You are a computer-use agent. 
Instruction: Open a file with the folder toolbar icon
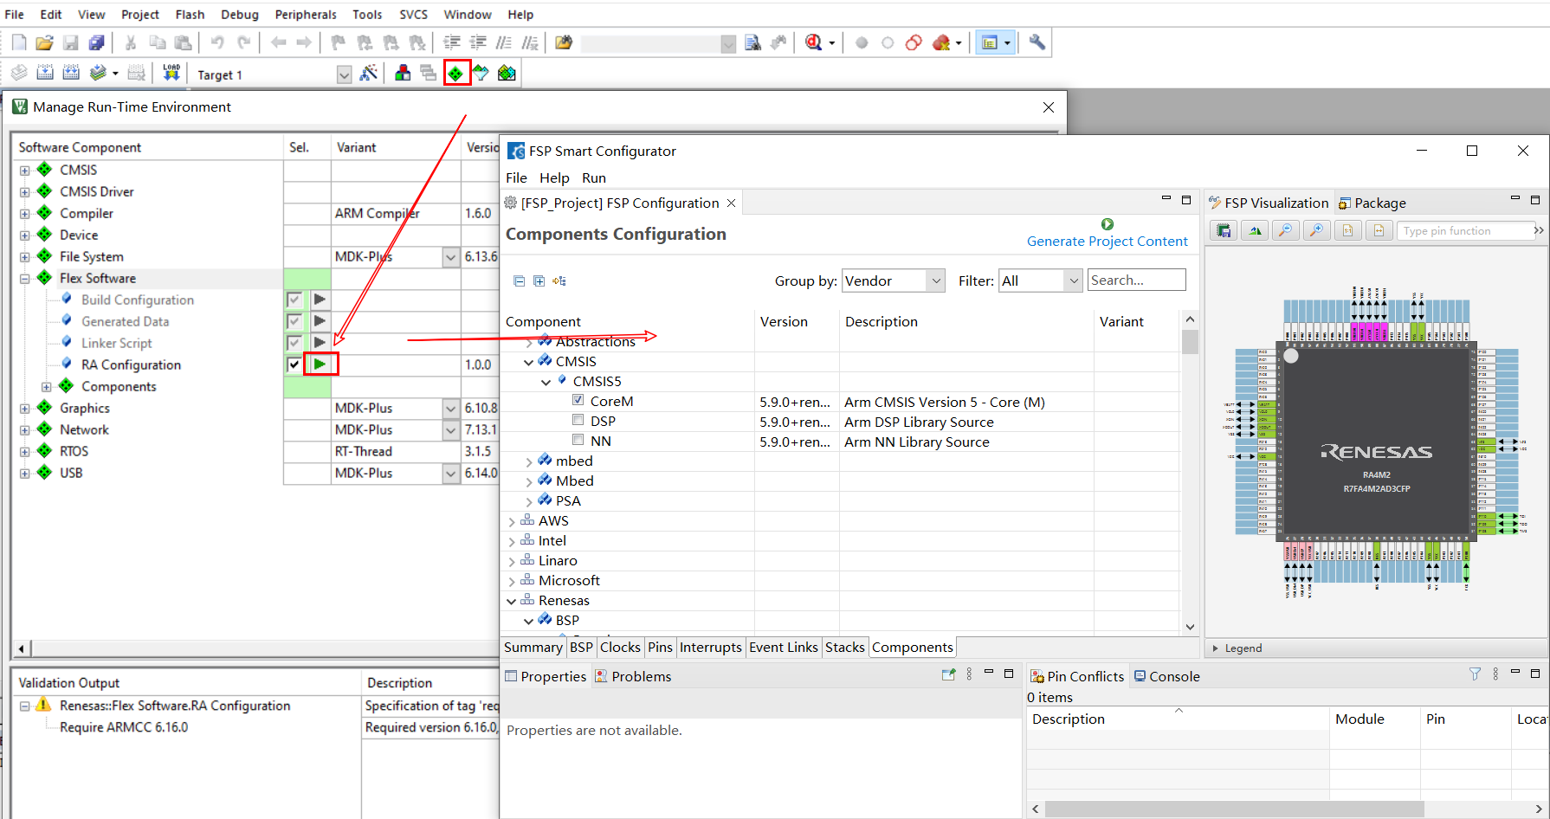coord(45,42)
